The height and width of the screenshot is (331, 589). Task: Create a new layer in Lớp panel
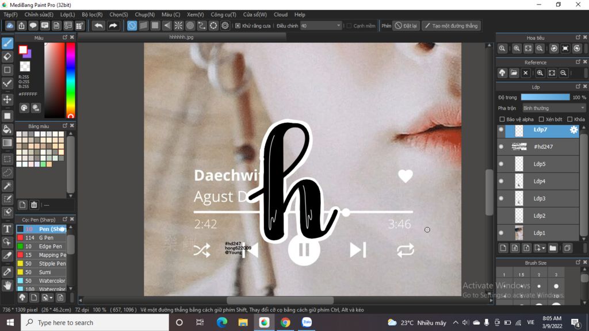click(503, 248)
